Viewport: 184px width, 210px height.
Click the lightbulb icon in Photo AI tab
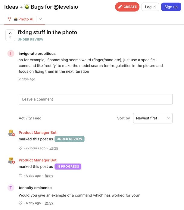[x=9, y=19]
